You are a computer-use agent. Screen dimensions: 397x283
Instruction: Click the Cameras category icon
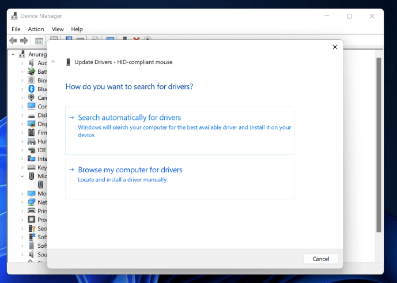point(31,98)
